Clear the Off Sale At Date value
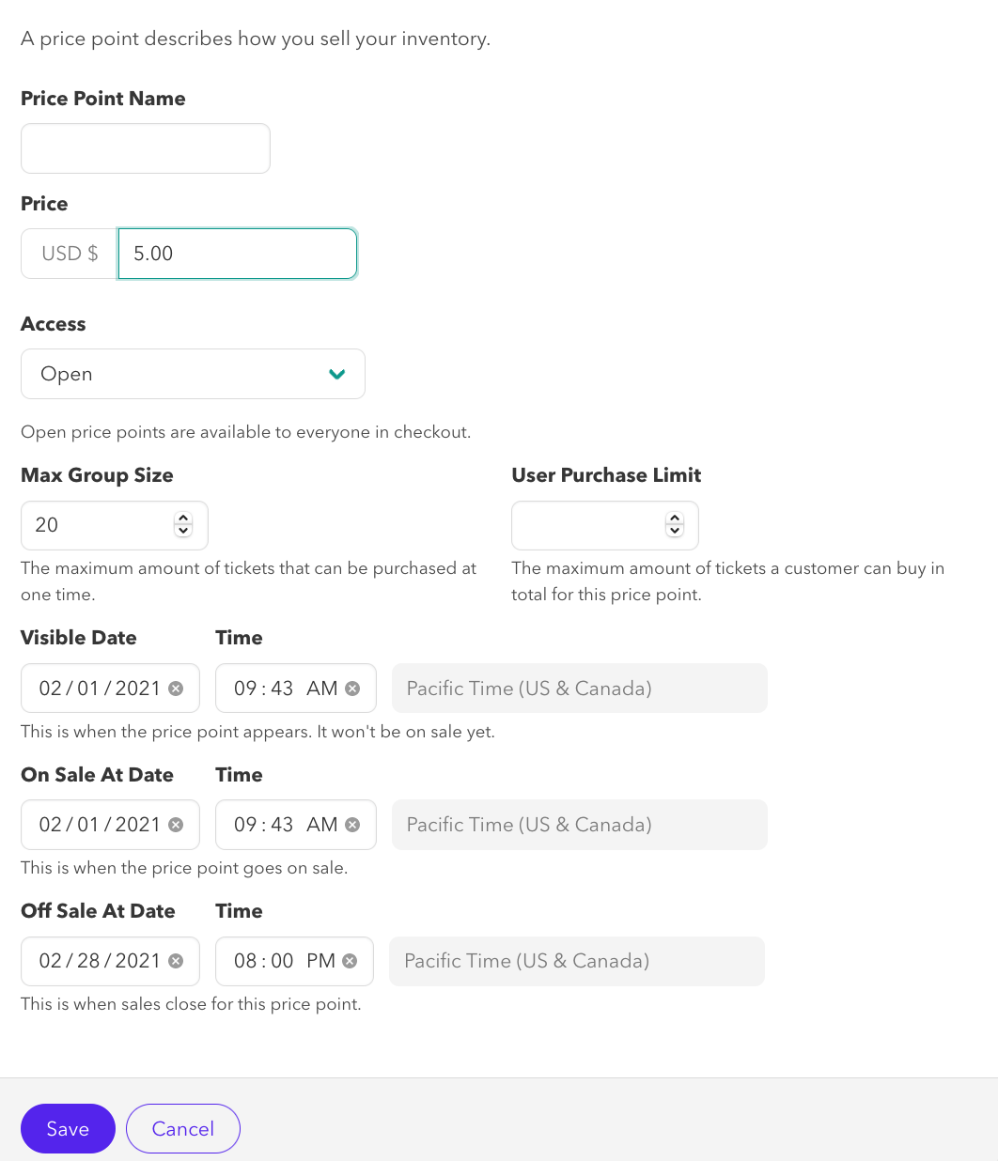The width and height of the screenshot is (998, 1161). pos(176,961)
